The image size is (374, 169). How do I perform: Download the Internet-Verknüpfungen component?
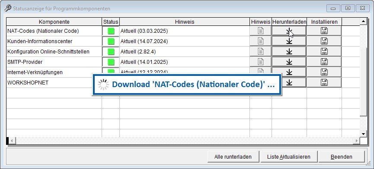(x=289, y=72)
